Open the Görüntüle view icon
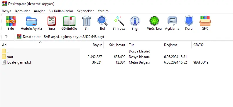Viewport: 233px width, 107px height. [x=69, y=21]
